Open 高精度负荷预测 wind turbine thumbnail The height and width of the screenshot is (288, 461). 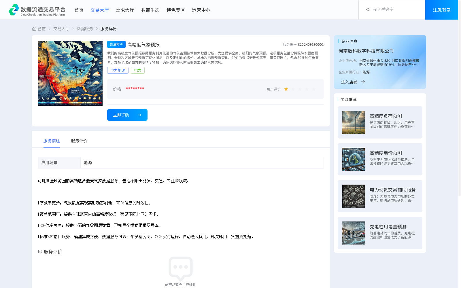point(354,122)
